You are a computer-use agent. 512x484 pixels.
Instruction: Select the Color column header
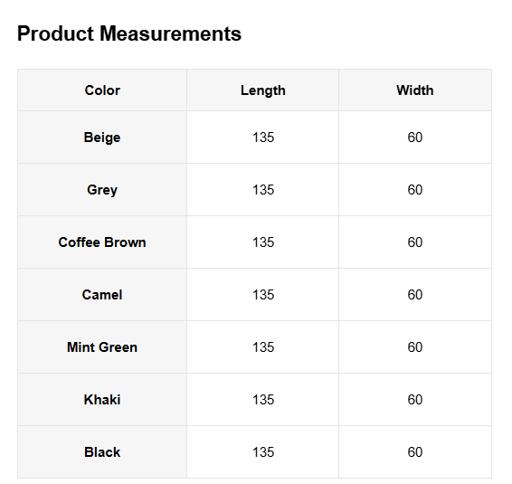102,90
